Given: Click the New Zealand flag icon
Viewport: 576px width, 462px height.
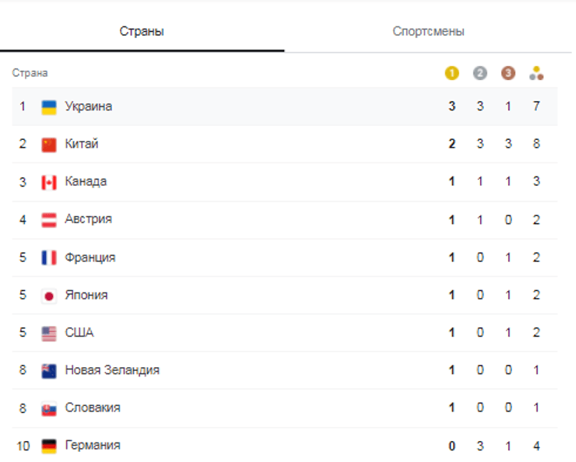Looking at the screenshot, I should pos(49,371).
